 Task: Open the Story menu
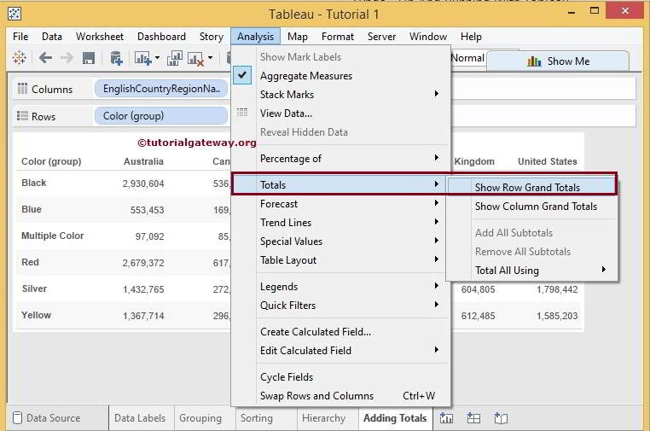click(212, 37)
